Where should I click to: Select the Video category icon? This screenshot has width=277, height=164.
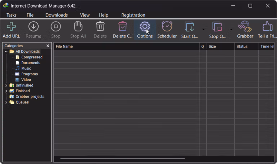point(17,80)
